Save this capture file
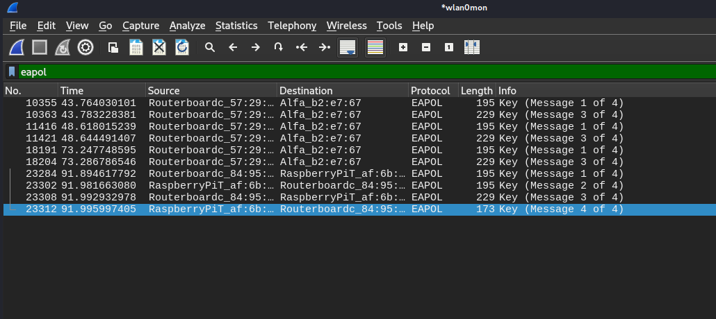716x319 pixels. (136, 47)
